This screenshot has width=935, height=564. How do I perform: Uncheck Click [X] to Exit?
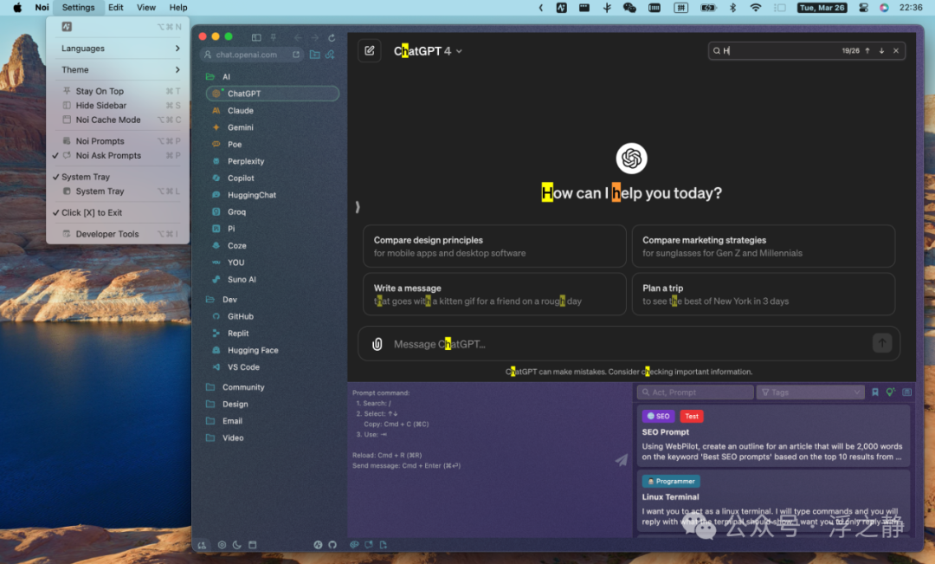pos(118,212)
